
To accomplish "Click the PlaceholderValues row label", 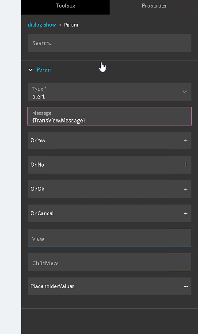I will [x=53, y=286].
